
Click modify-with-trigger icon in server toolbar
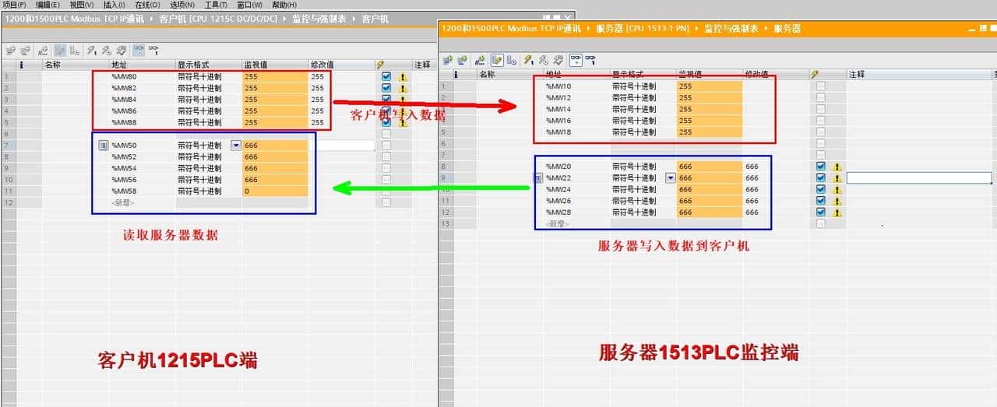point(544,59)
